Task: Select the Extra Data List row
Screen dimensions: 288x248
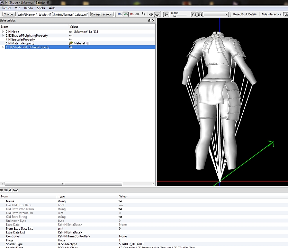Action: click(144, 232)
